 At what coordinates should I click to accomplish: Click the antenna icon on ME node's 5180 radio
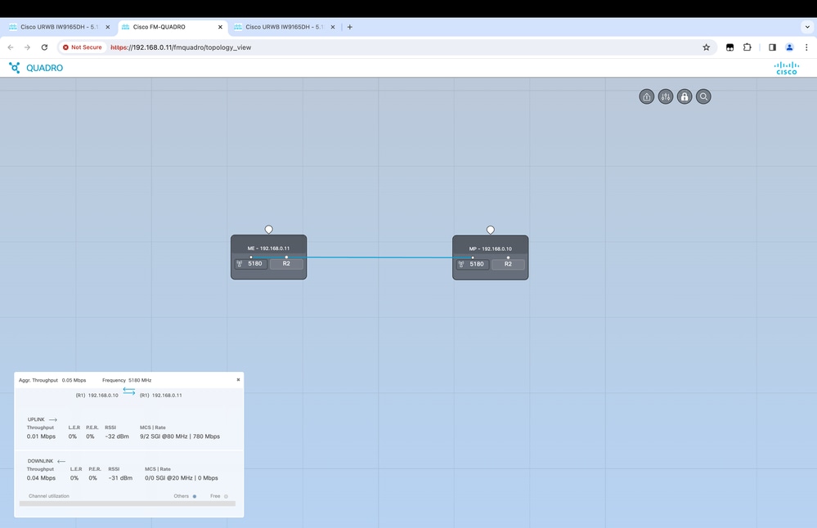pos(240,264)
